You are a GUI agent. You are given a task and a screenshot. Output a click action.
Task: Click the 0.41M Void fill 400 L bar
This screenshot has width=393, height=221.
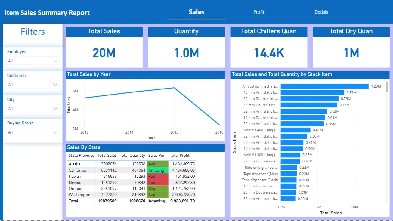pos(295,130)
